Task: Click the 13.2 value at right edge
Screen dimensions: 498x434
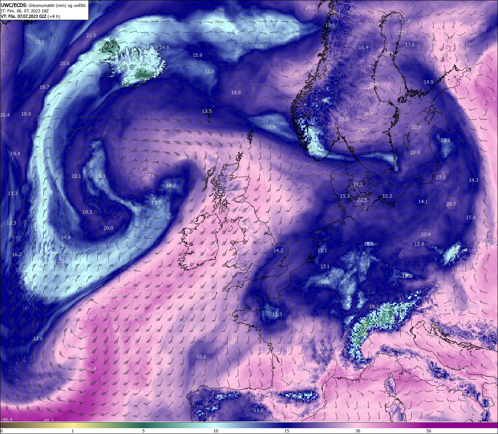Action: tap(491, 339)
